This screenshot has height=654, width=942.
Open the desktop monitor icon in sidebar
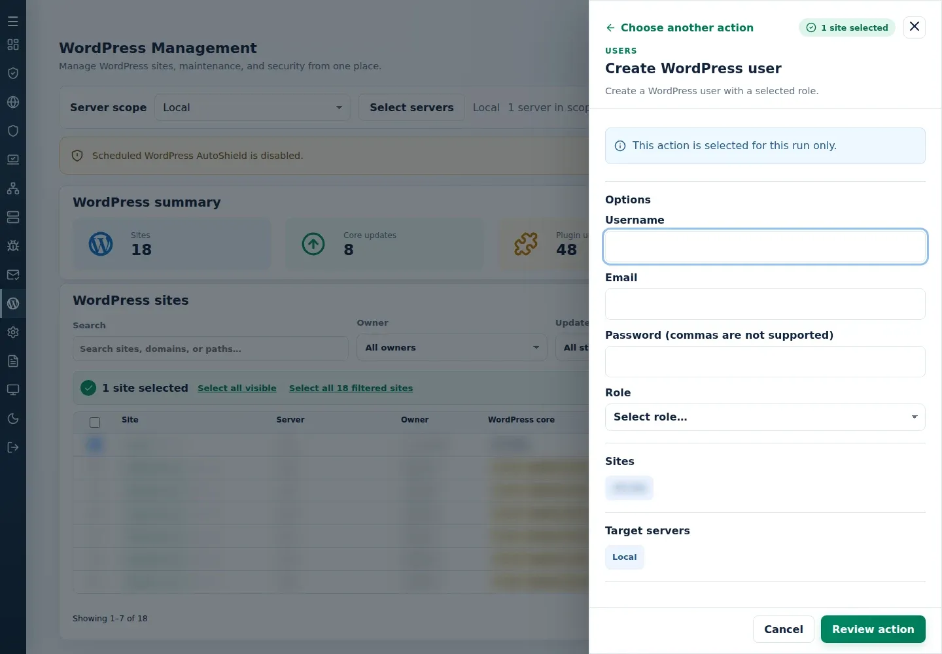[x=13, y=390]
